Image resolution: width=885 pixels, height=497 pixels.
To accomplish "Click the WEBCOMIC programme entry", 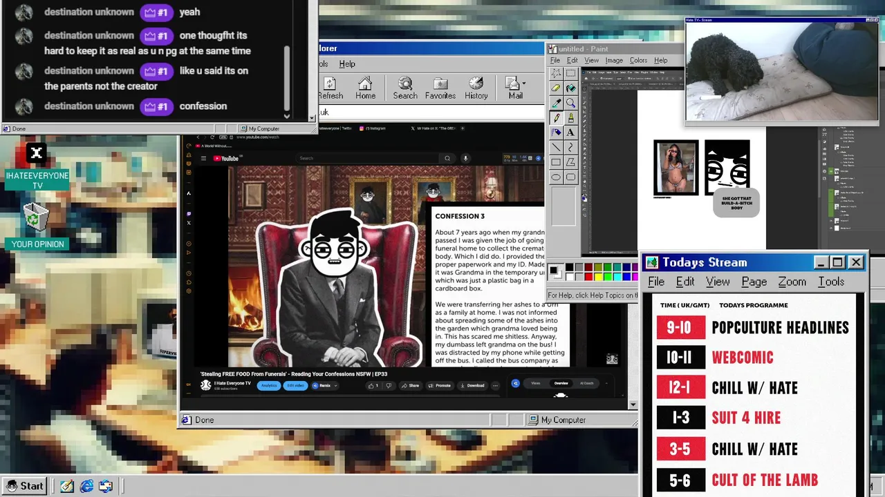I will [x=743, y=358].
